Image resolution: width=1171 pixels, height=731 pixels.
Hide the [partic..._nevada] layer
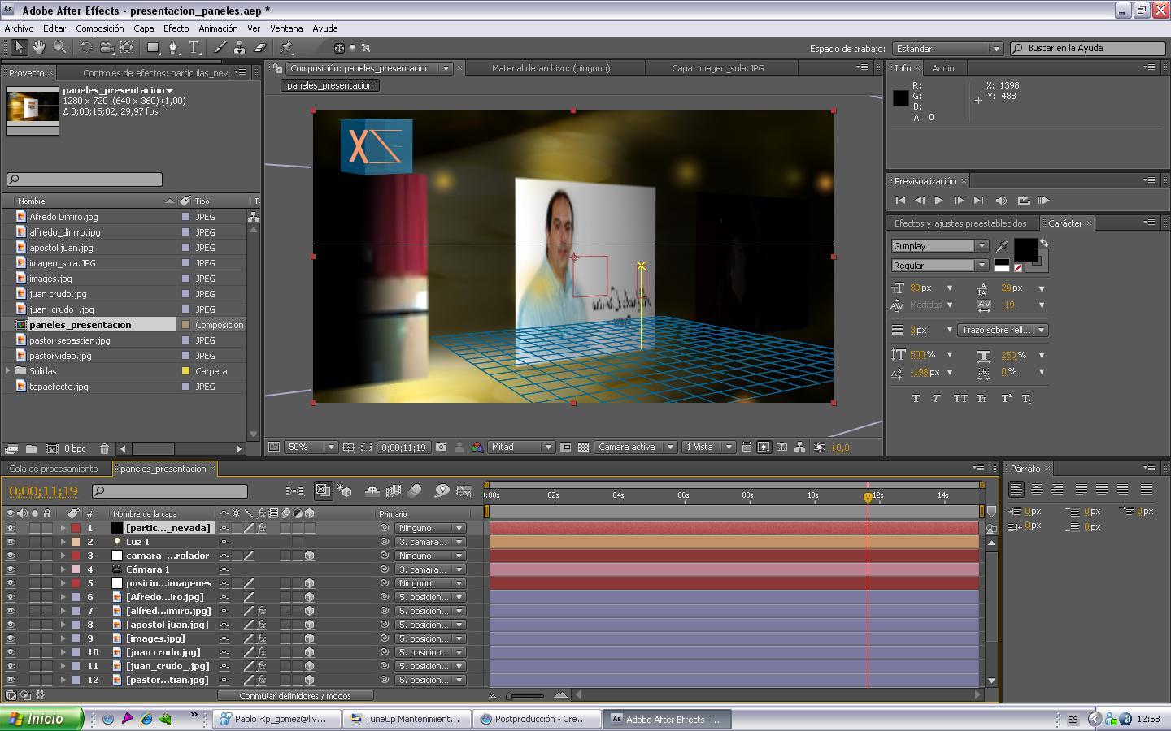11,528
